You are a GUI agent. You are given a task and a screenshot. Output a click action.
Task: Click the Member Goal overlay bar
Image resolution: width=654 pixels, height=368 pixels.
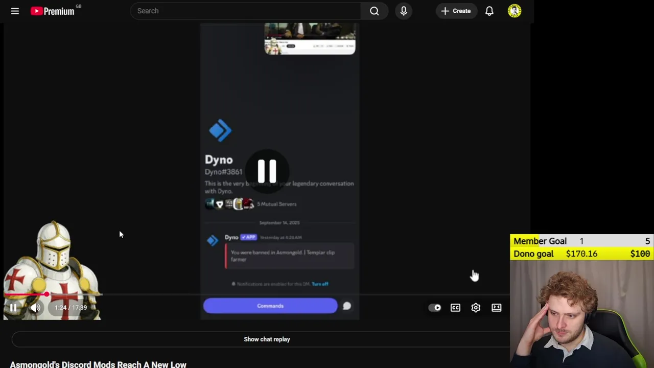582,241
